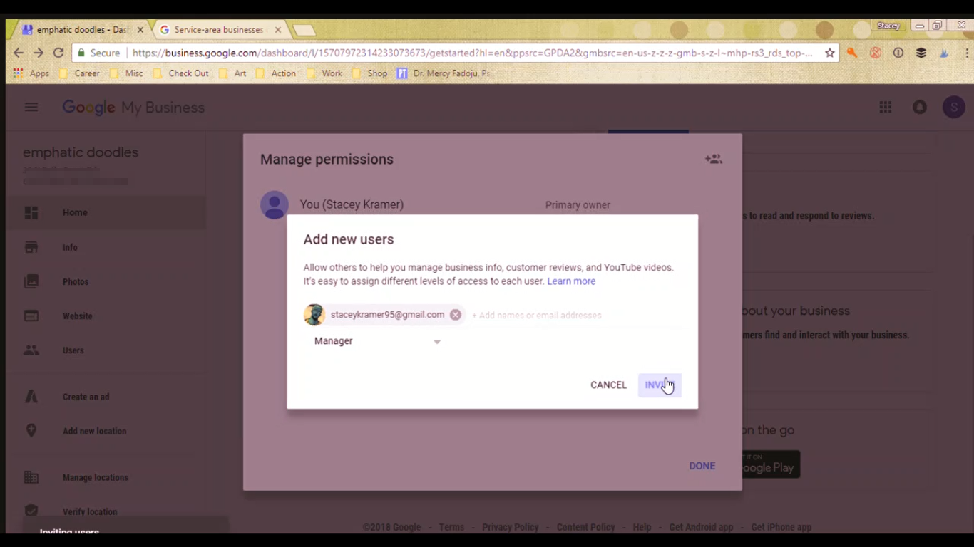Open the Terms footer link
Image resolution: width=974 pixels, height=547 pixels.
[451, 528]
